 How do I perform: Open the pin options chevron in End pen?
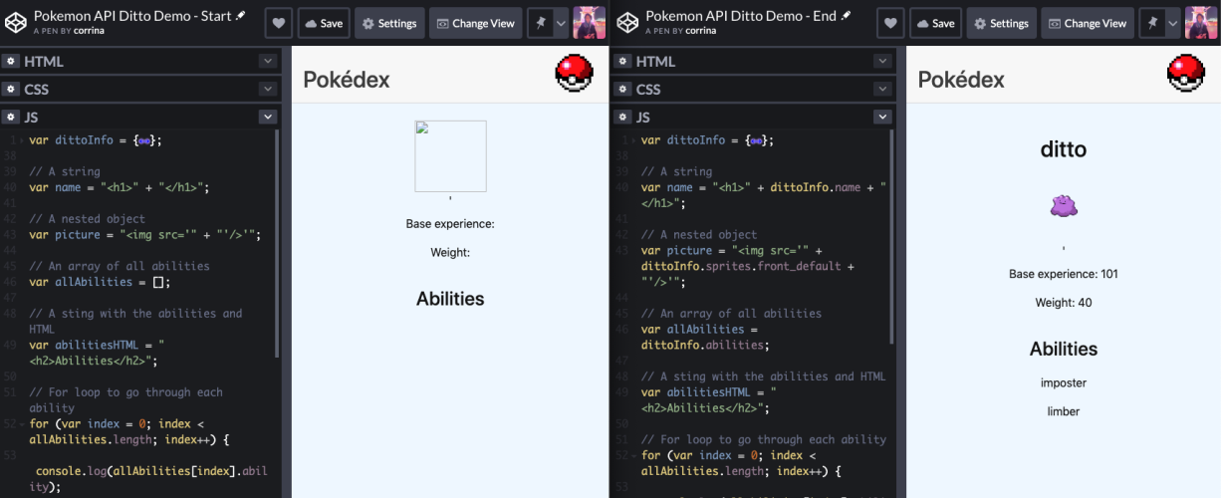[1172, 23]
